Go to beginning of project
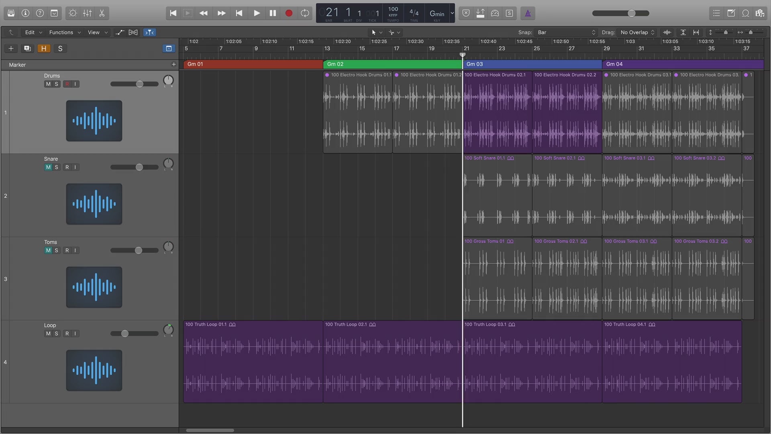Screen dimensions: 771x434 tap(173, 13)
